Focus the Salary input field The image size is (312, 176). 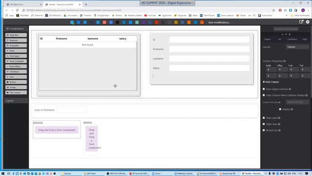tap(209, 68)
